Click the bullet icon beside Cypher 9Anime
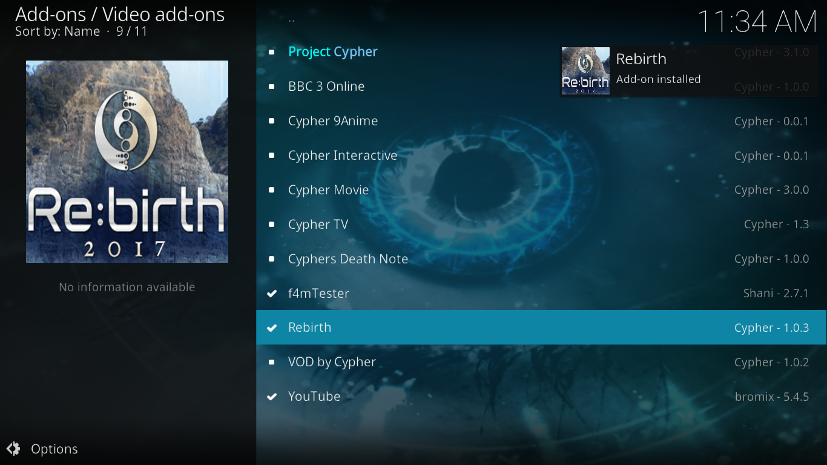The height and width of the screenshot is (465, 827). point(272,121)
